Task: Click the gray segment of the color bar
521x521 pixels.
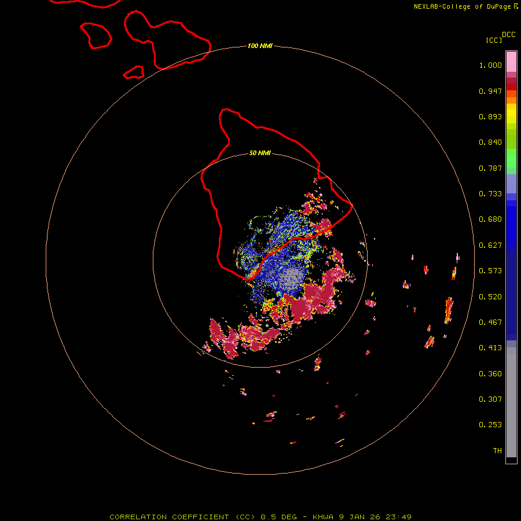Action: click(x=511, y=402)
